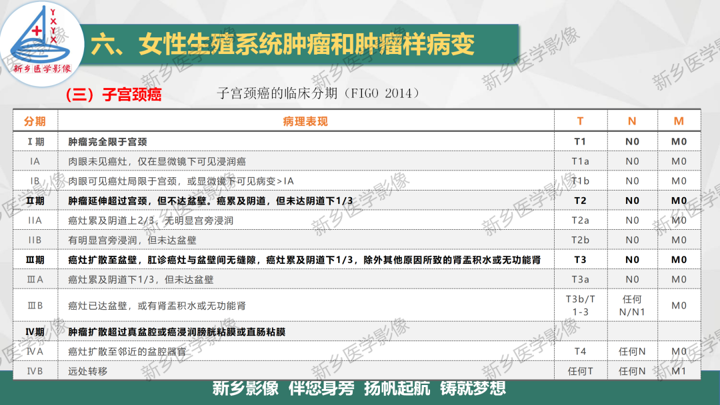Click the 病理表现 column header
720x405 pixels.
tap(305, 121)
